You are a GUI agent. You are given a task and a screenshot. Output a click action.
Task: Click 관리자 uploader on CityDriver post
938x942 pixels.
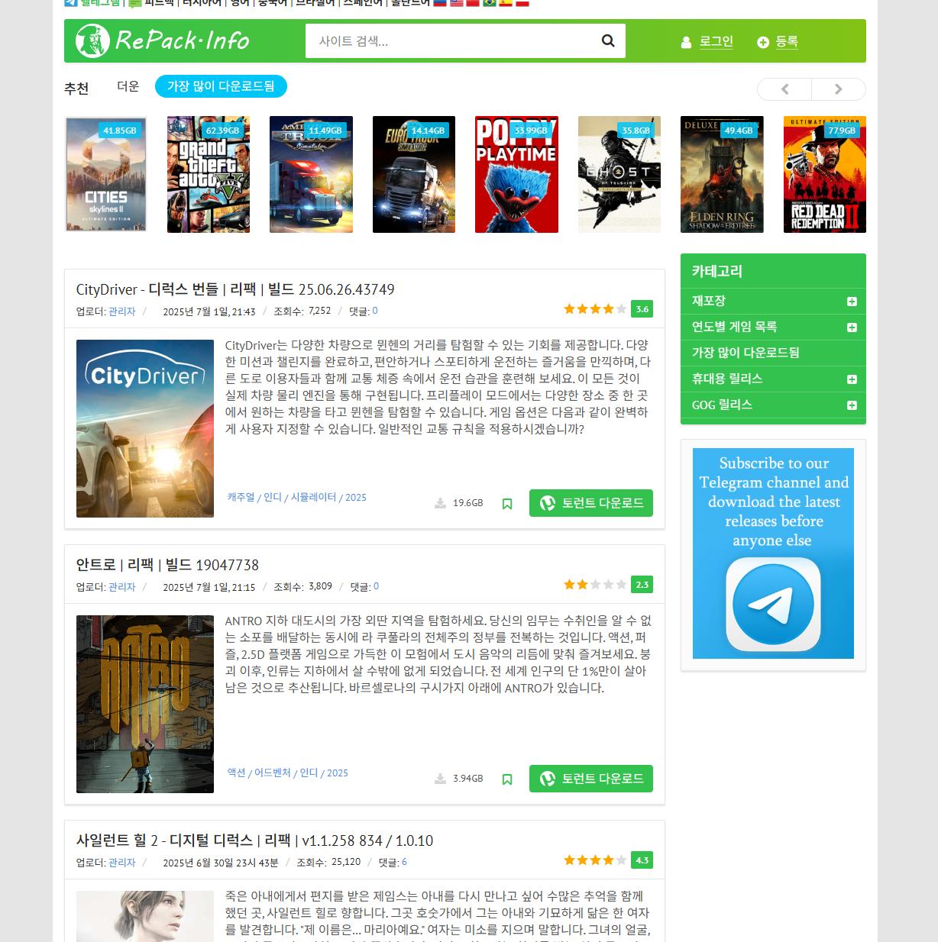pyautogui.click(x=122, y=311)
